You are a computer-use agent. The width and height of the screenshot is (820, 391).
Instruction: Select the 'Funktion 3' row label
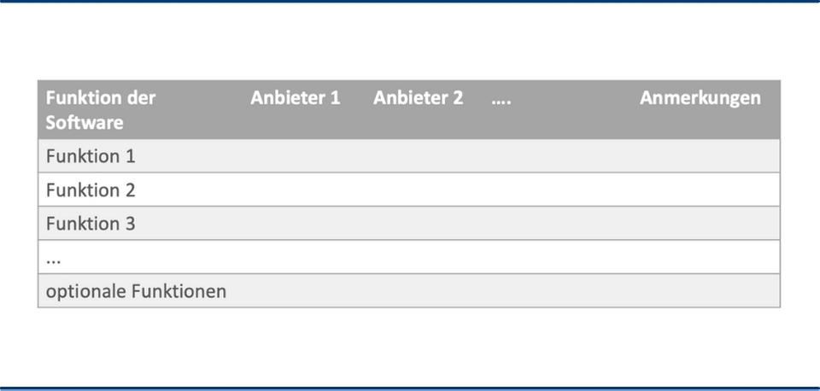(91, 223)
